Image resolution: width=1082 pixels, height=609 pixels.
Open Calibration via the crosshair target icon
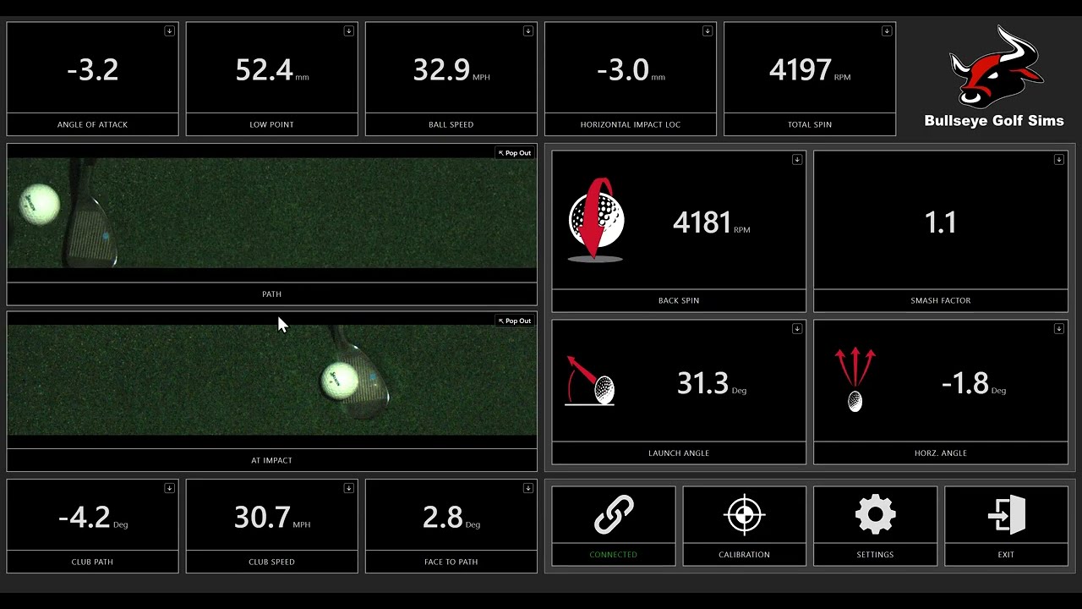pyautogui.click(x=744, y=514)
